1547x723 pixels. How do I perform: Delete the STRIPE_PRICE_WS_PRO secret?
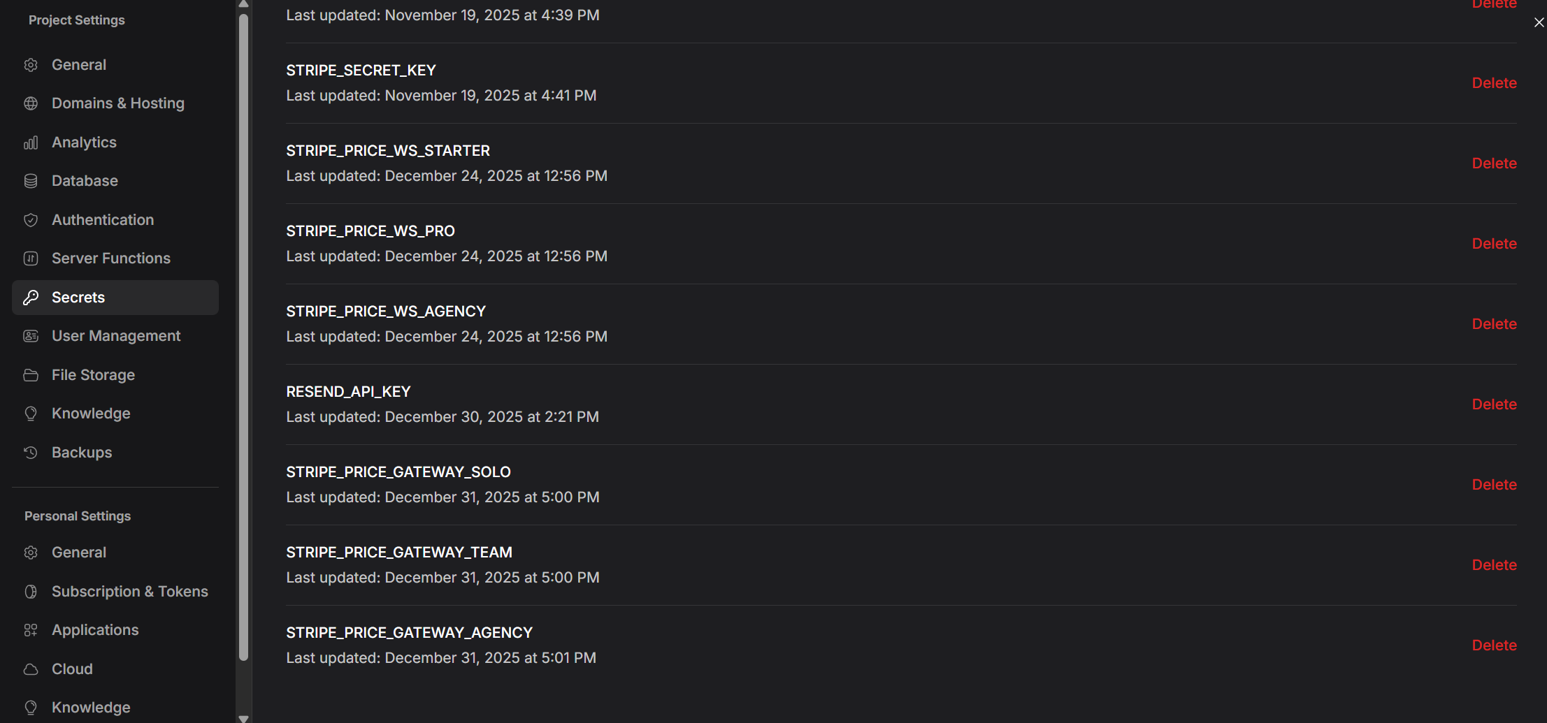pyautogui.click(x=1494, y=244)
